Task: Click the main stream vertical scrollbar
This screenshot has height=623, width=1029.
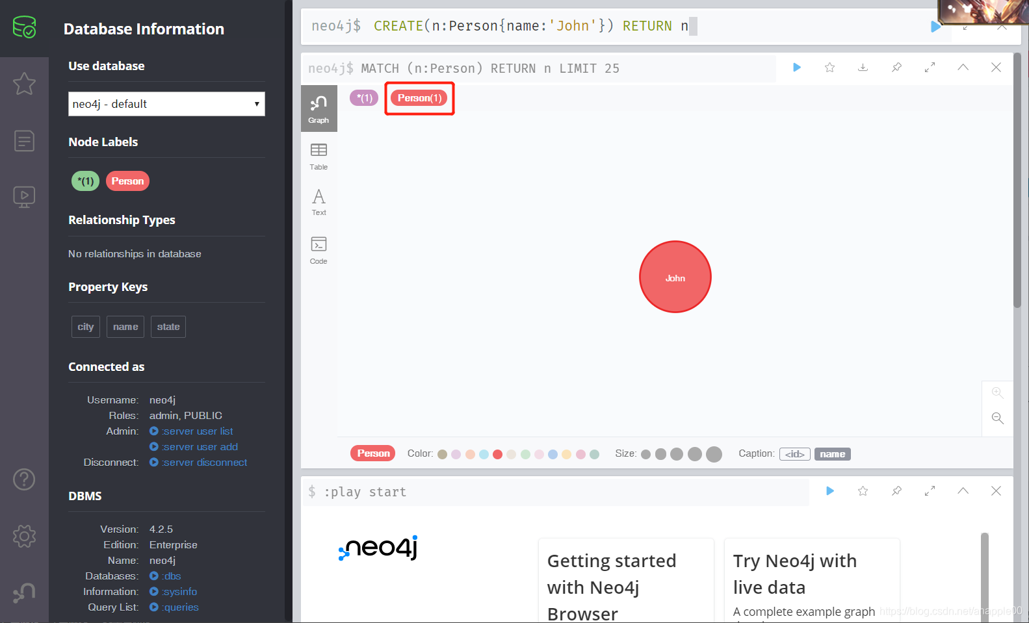Action: (1017, 180)
